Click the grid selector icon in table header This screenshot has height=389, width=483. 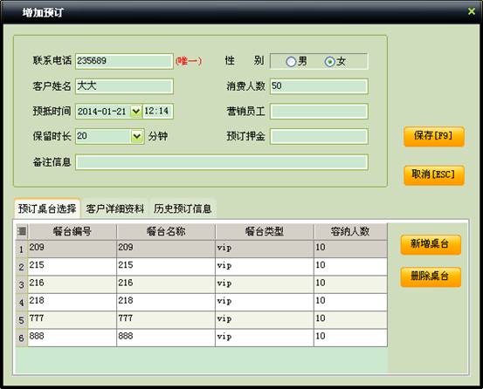tap(22, 231)
